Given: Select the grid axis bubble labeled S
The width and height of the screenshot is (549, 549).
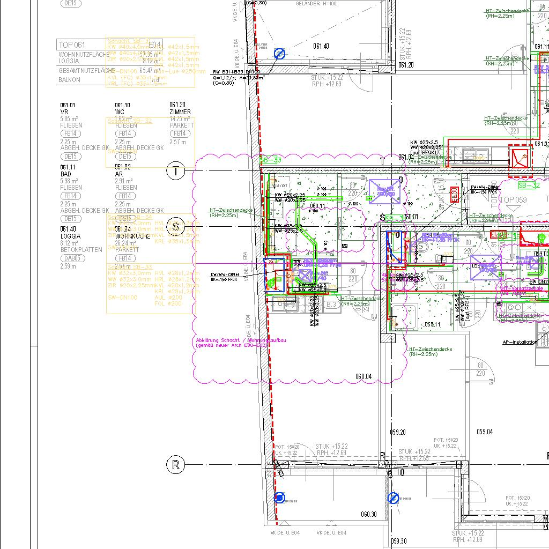Looking at the screenshot, I should click(x=176, y=225).
